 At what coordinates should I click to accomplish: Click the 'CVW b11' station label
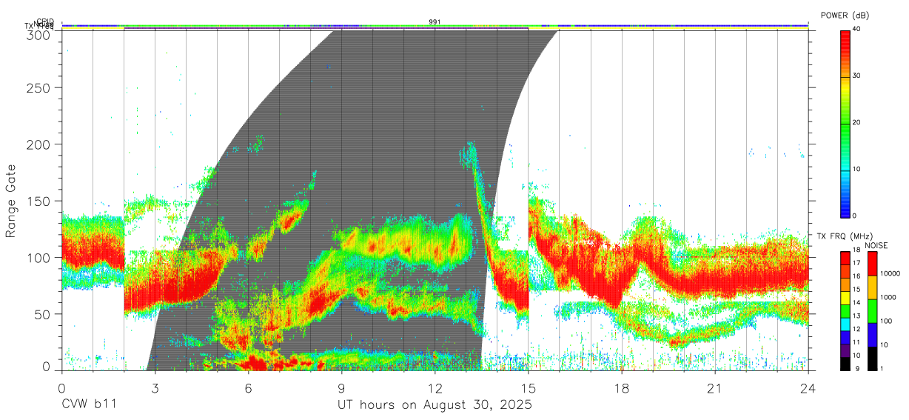tap(89, 405)
